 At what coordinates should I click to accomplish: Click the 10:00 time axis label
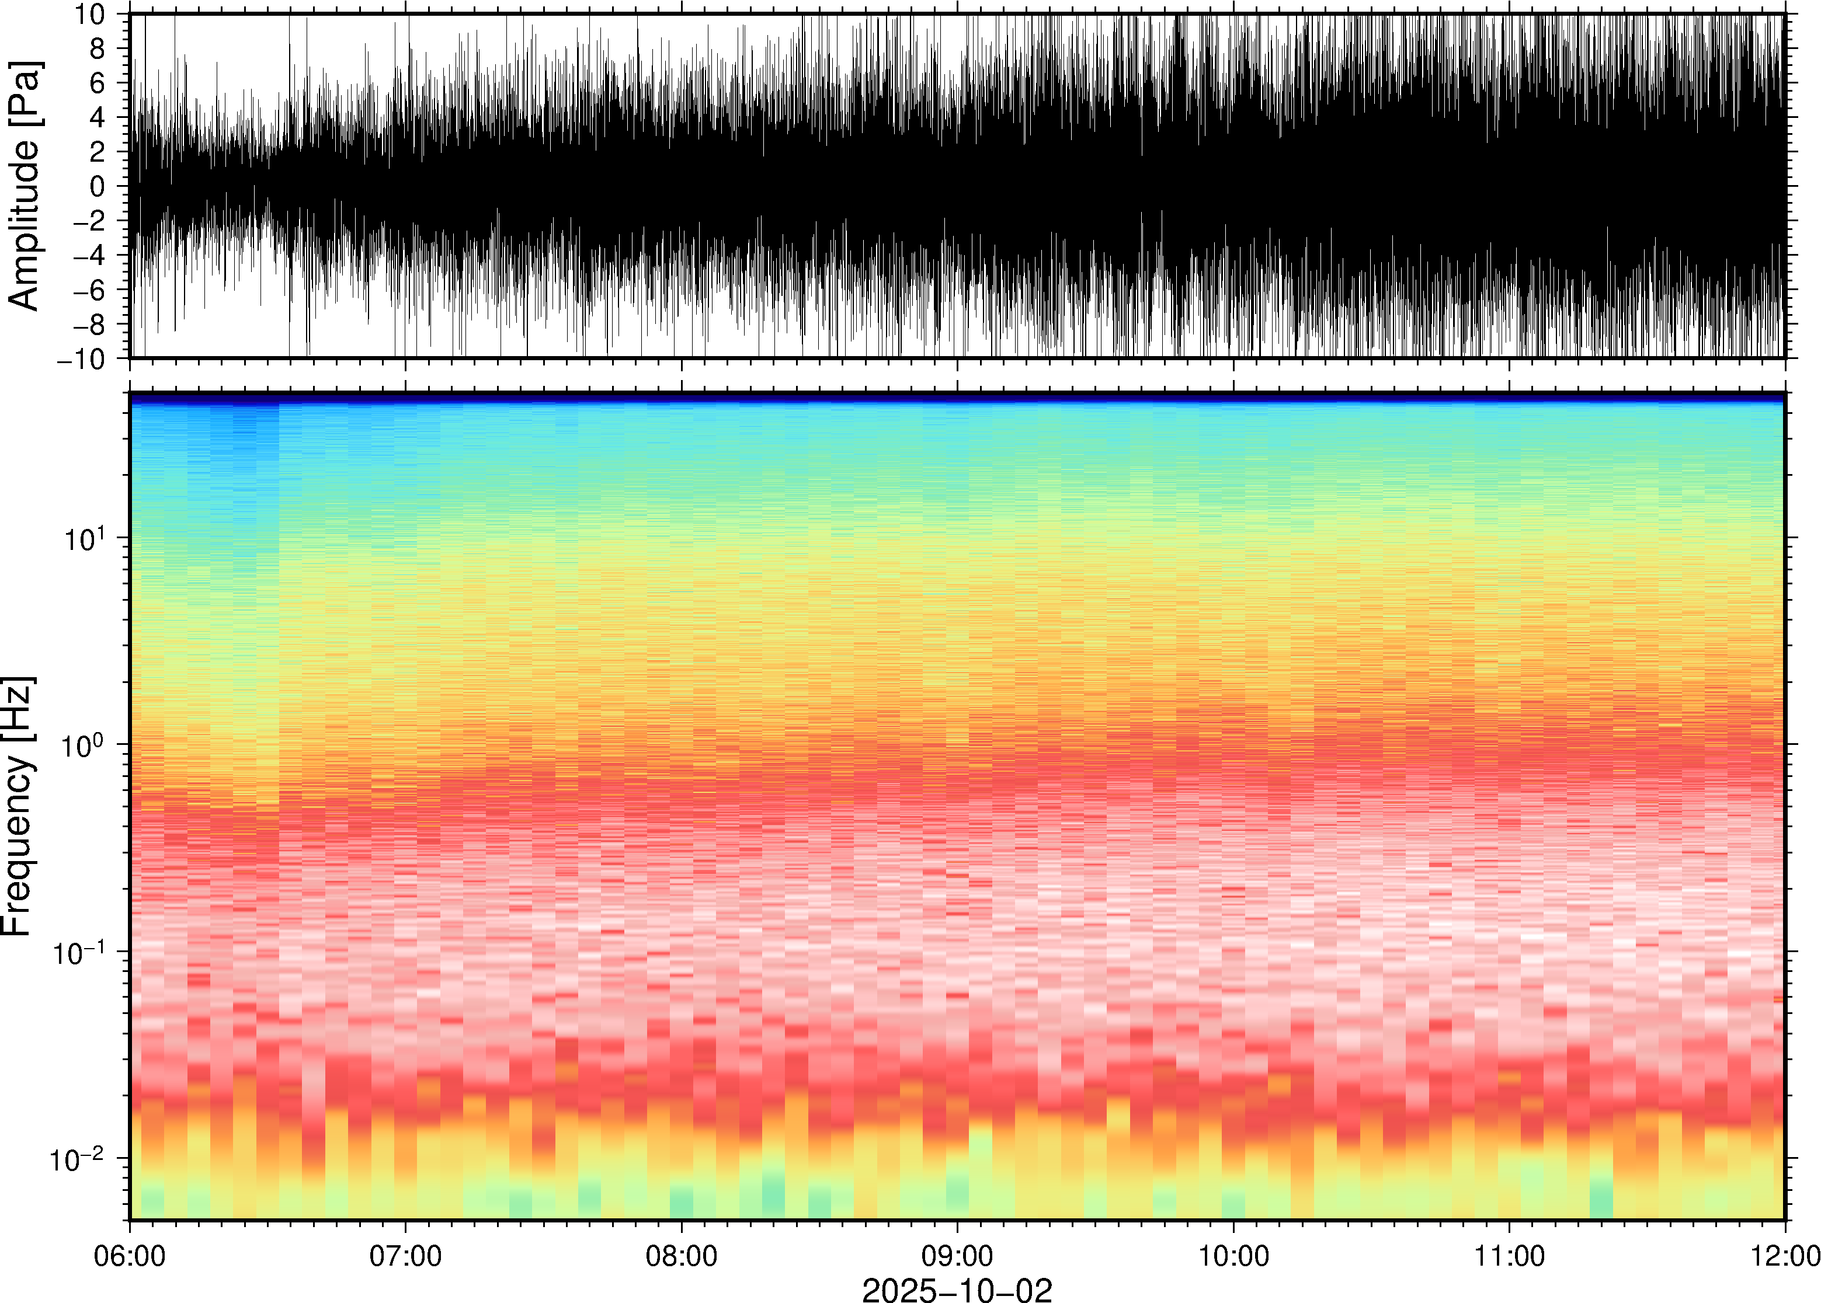[x=1233, y=1256]
